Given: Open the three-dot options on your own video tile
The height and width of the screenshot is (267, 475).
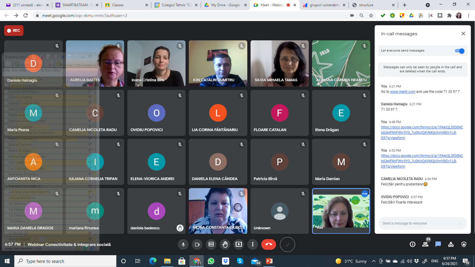Looking at the screenshot, I should click(x=365, y=194).
